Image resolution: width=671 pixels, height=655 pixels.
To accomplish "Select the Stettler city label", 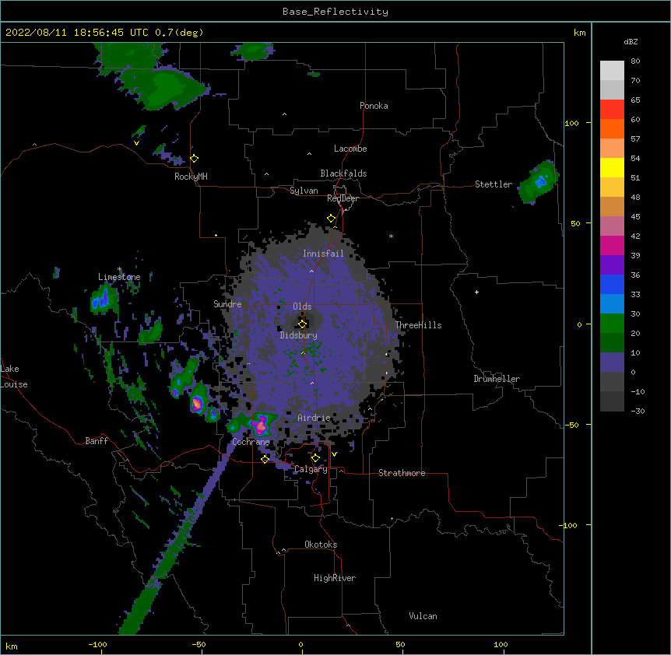I will coord(494,184).
